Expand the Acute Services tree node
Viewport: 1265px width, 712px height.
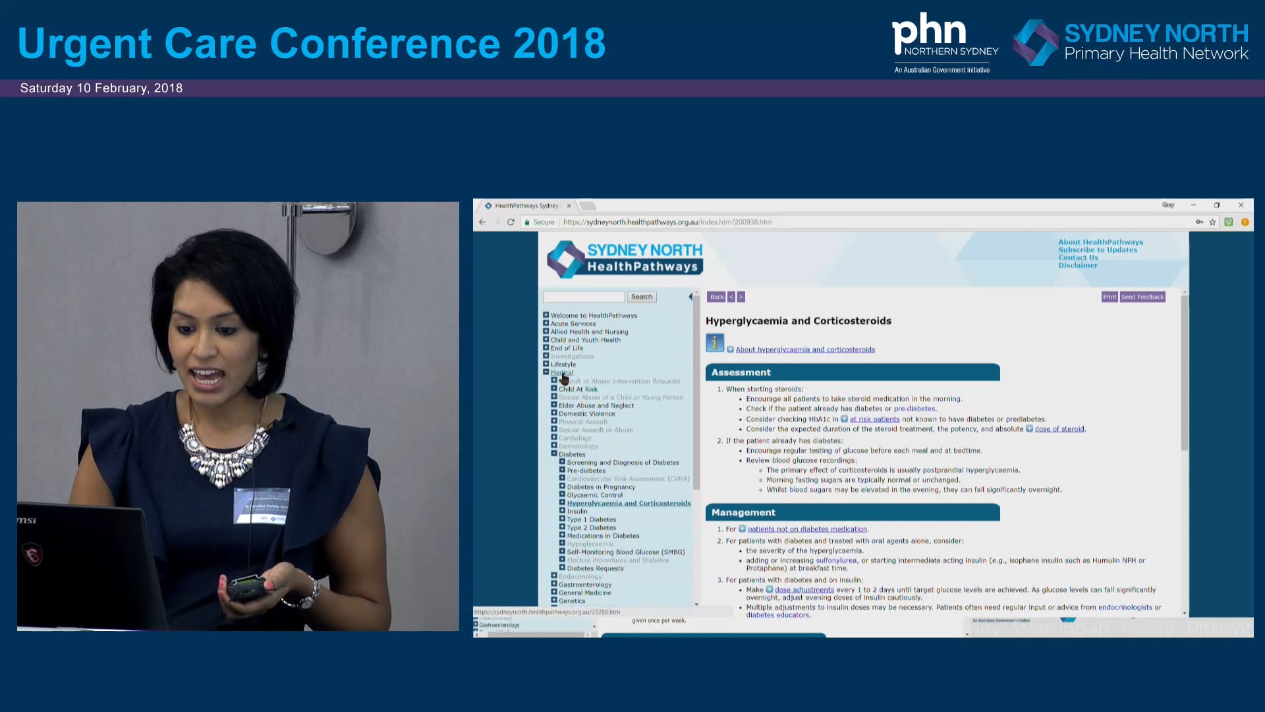coord(546,323)
